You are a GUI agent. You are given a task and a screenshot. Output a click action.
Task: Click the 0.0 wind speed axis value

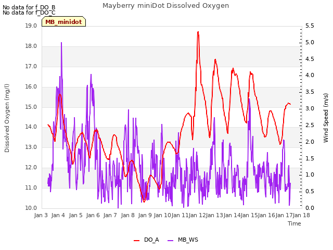click(x=310, y=208)
